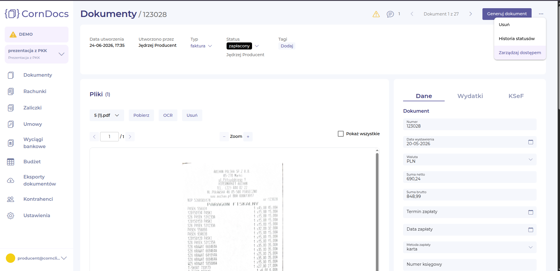Open the 5 (1).pdf file dropdown
560x271 pixels.
107,115
